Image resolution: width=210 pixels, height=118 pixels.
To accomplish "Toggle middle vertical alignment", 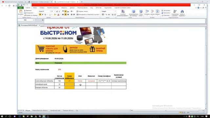I will pyautogui.click(x=66, y=11).
